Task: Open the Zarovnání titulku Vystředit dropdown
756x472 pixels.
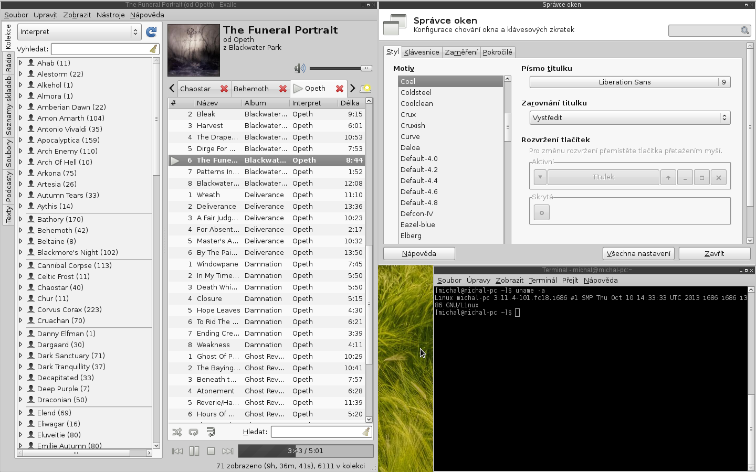Action: 629,118
